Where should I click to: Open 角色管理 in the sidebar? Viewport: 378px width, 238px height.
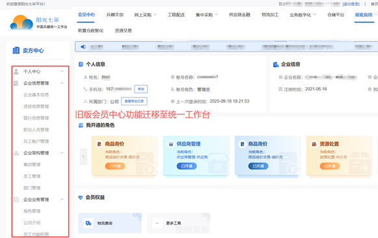click(x=32, y=211)
